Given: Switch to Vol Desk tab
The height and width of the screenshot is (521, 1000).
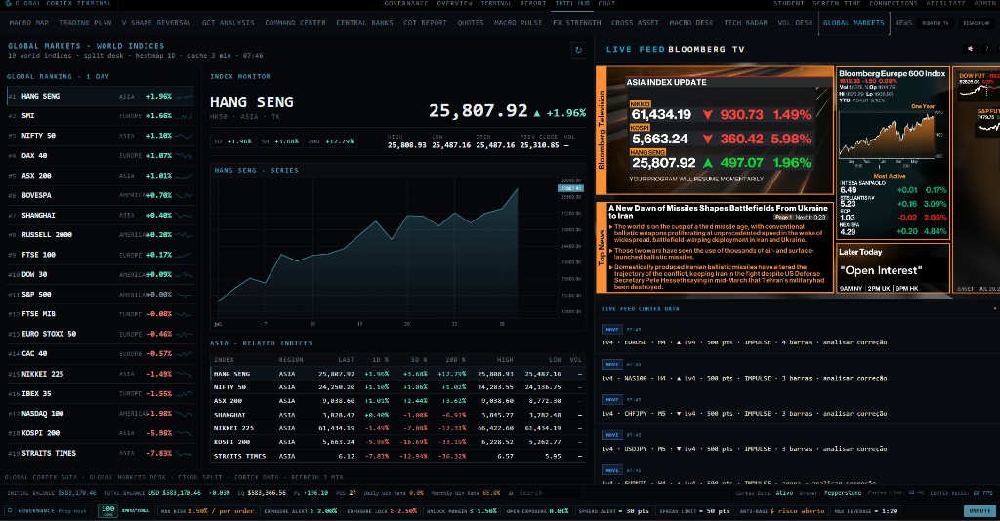Looking at the screenshot, I should click(x=795, y=23).
